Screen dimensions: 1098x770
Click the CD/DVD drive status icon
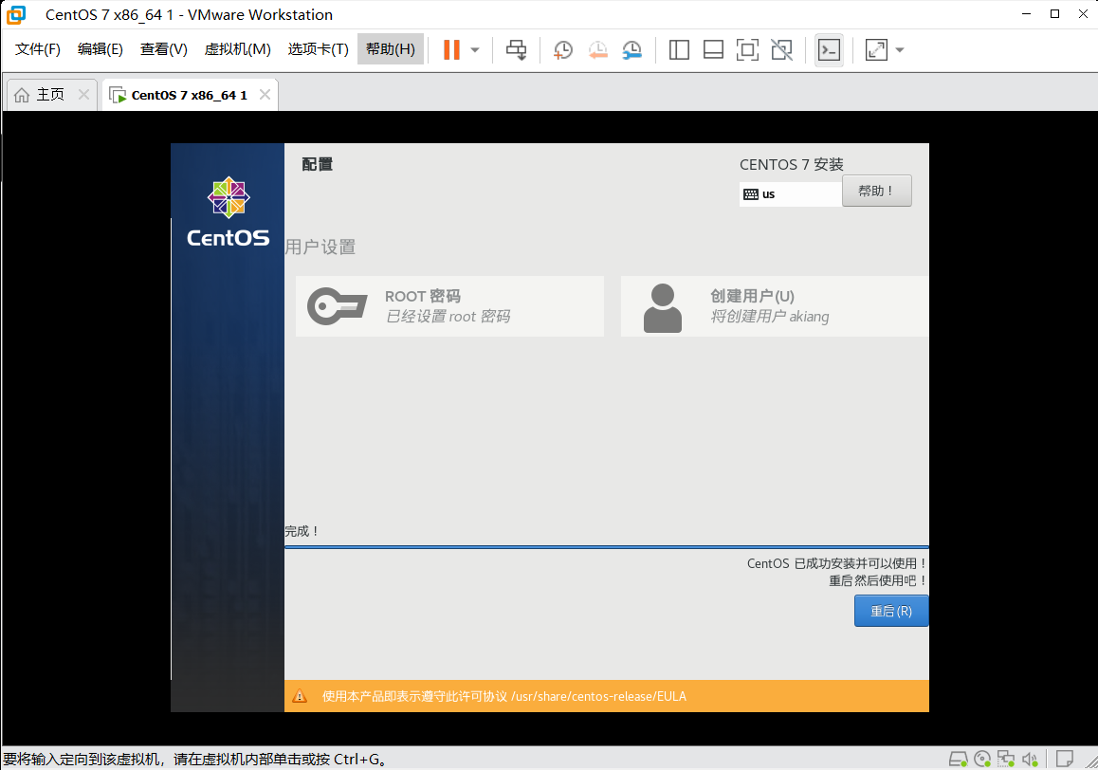(x=982, y=759)
